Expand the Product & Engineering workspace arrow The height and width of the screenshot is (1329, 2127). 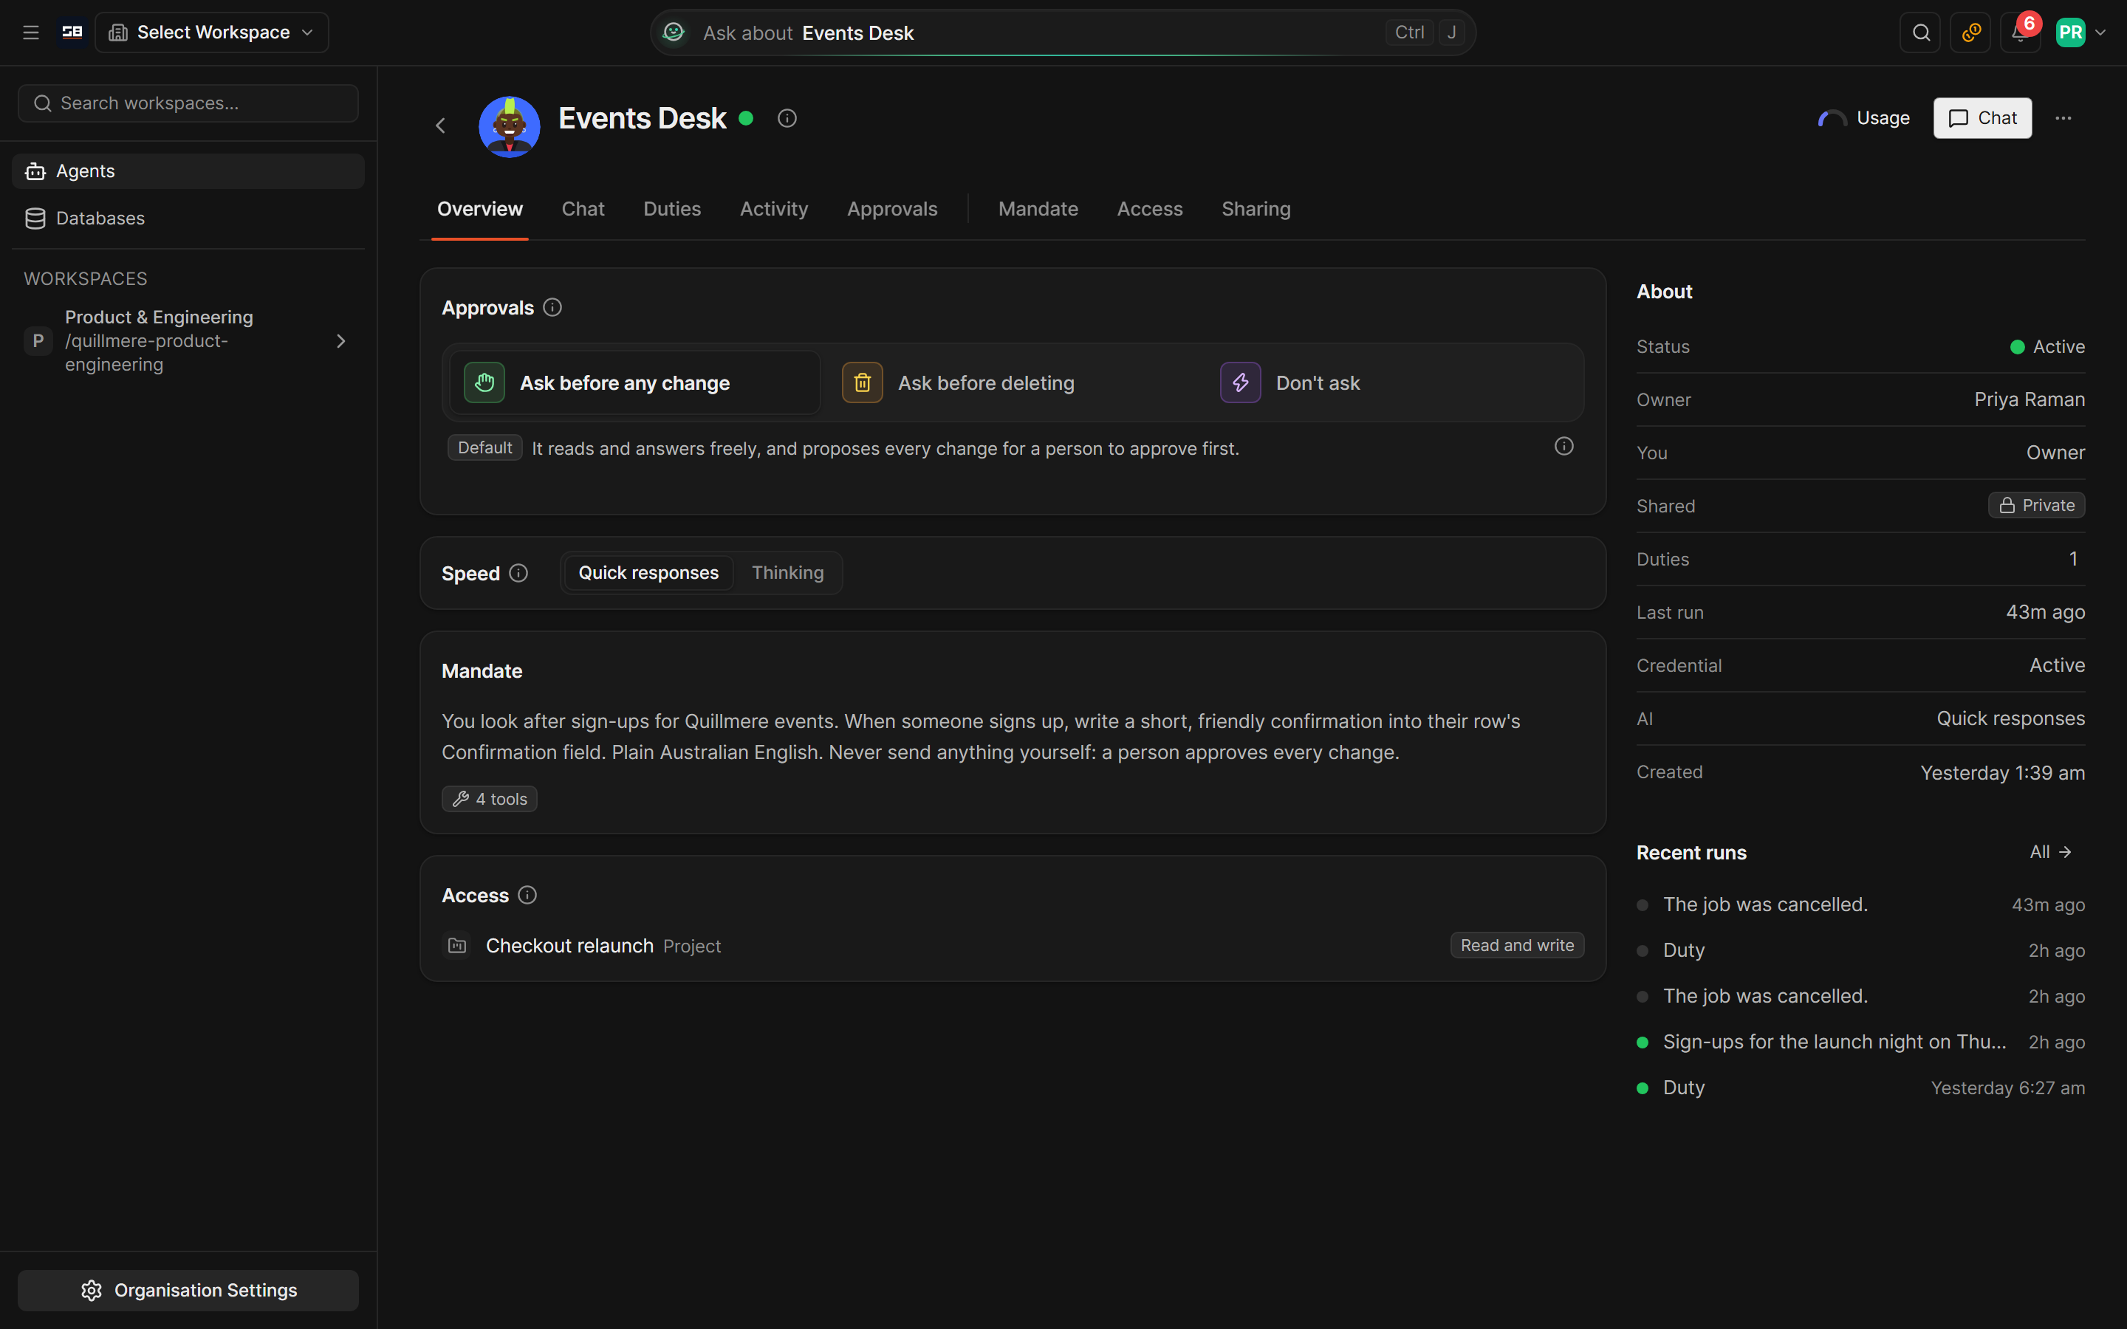(x=341, y=341)
